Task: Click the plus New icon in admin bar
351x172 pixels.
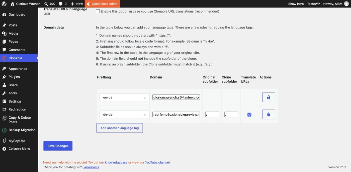Action: click(73, 4)
